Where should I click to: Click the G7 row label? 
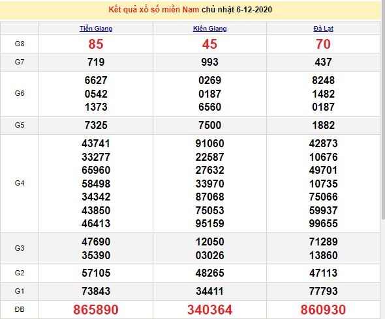20,62
